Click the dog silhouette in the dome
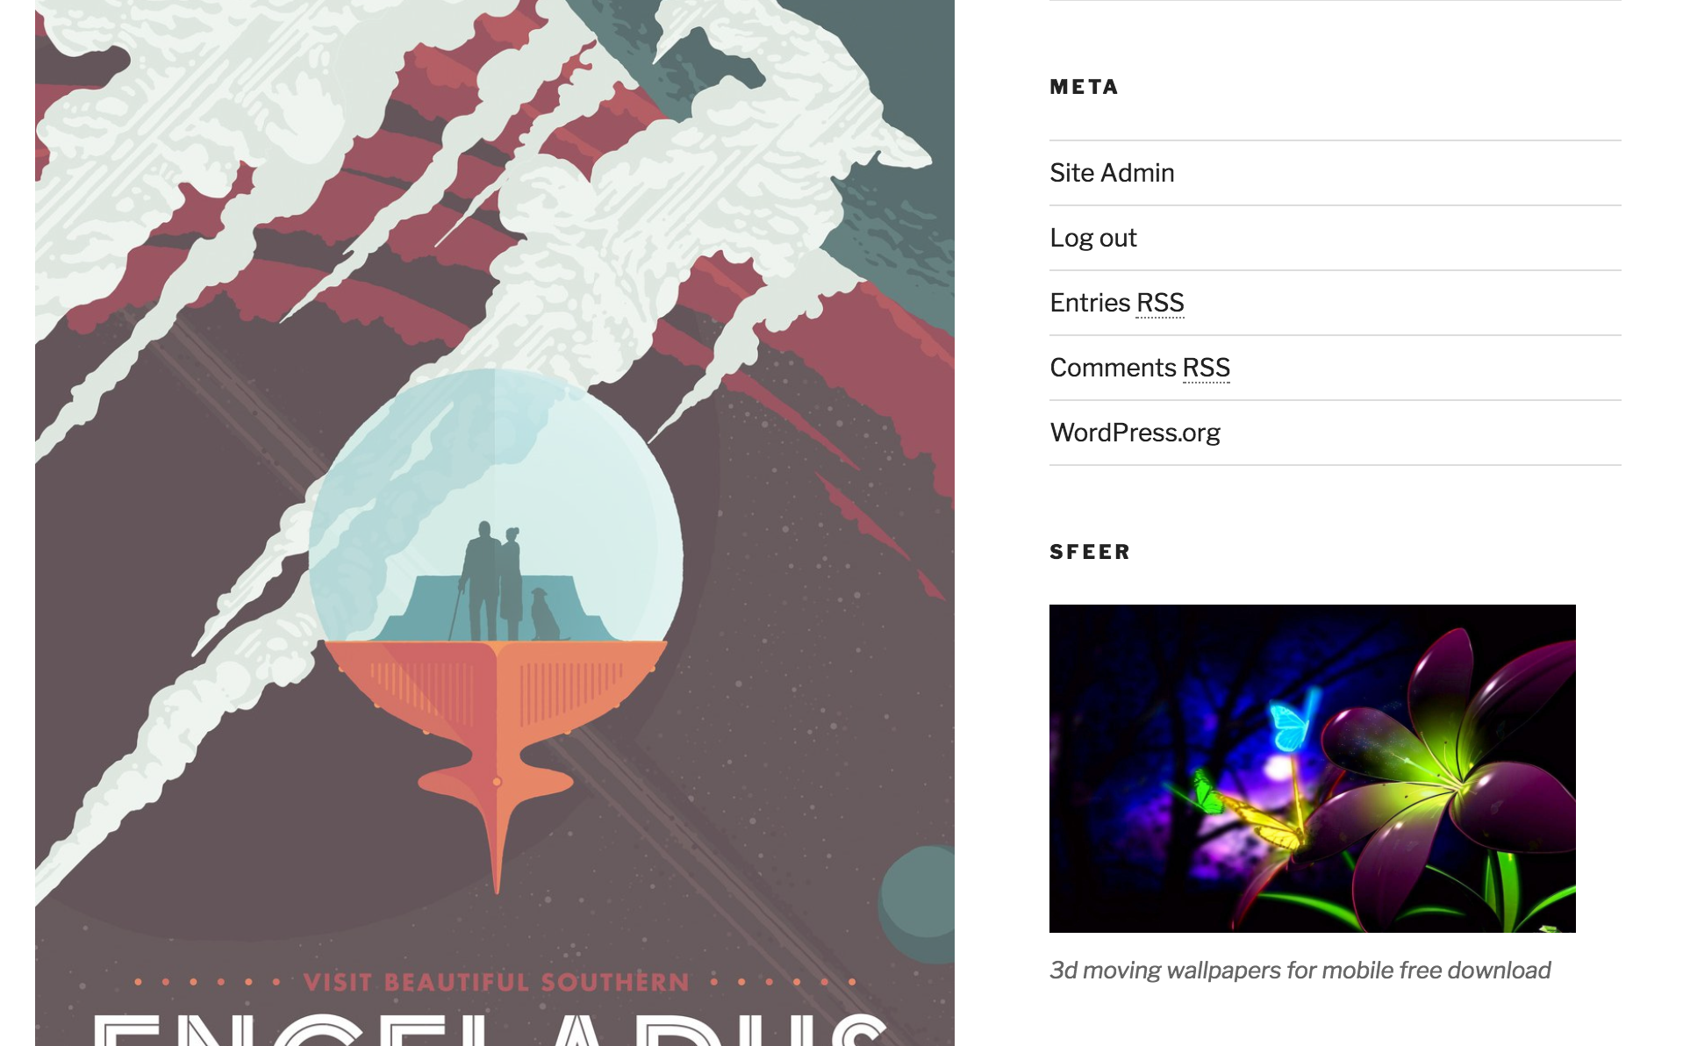Image resolution: width=1683 pixels, height=1046 pixels. click(x=545, y=614)
